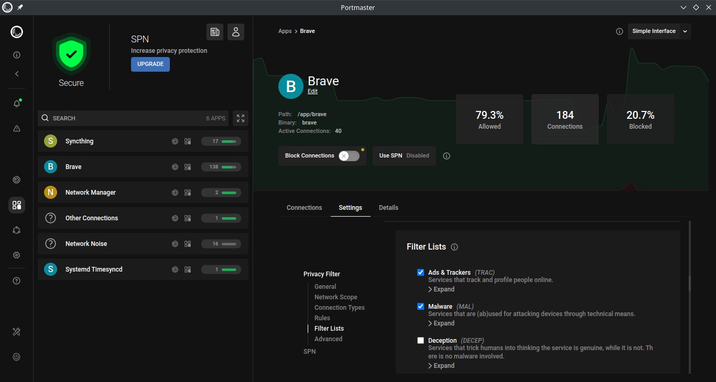Jump to Rules section
Image resolution: width=716 pixels, height=382 pixels.
[x=322, y=318]
